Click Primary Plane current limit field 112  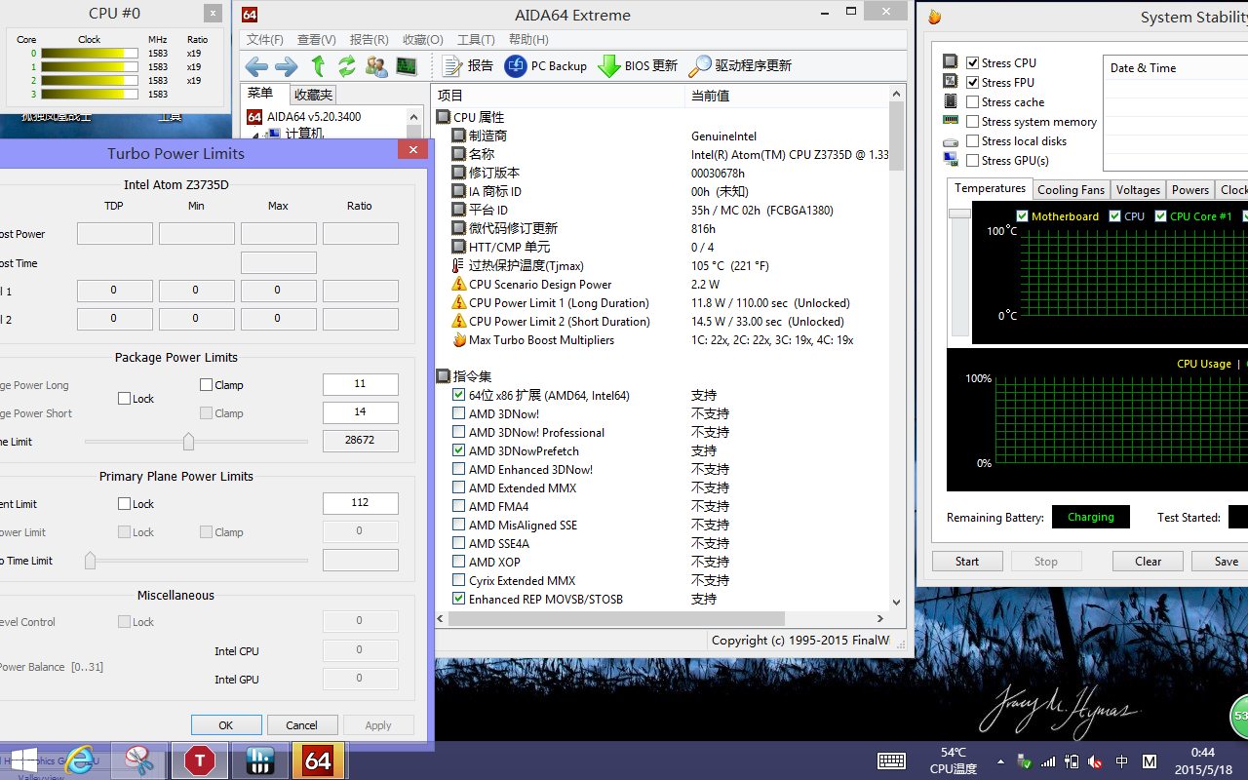[x=360, y=503]
